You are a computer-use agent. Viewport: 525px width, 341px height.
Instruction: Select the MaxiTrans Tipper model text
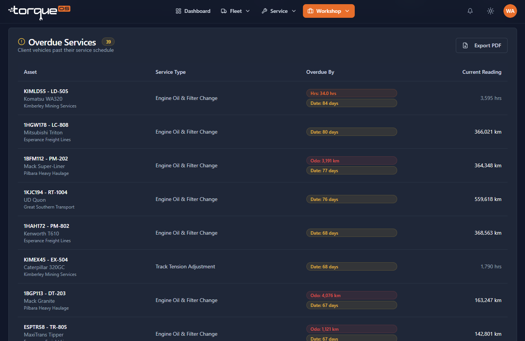pyautogui.click(x=43, y=335)
